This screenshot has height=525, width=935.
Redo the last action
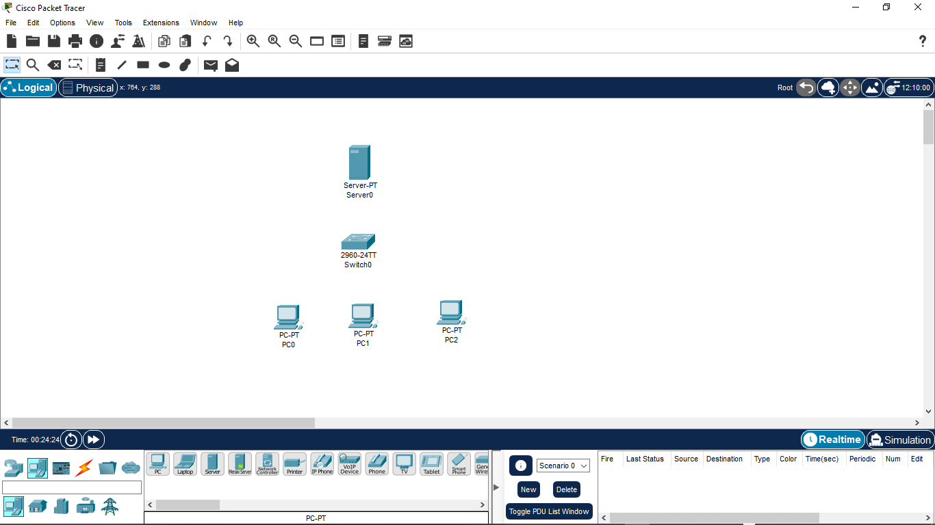click(228, 41)
